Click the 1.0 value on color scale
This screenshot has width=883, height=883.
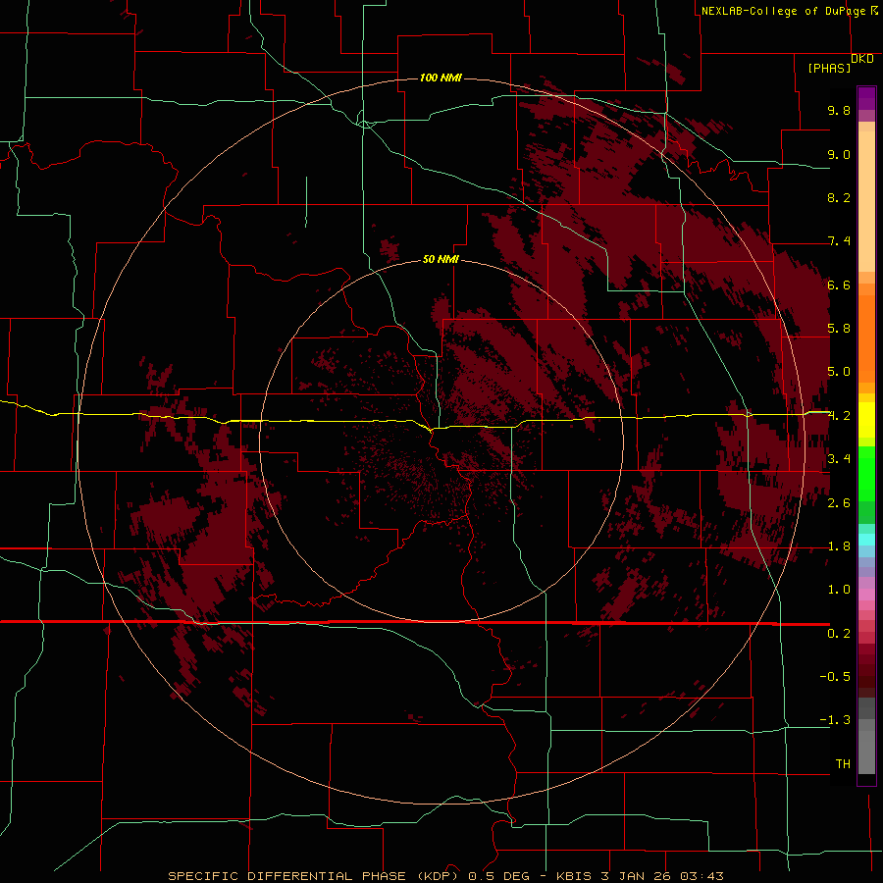tap(839, 590)
